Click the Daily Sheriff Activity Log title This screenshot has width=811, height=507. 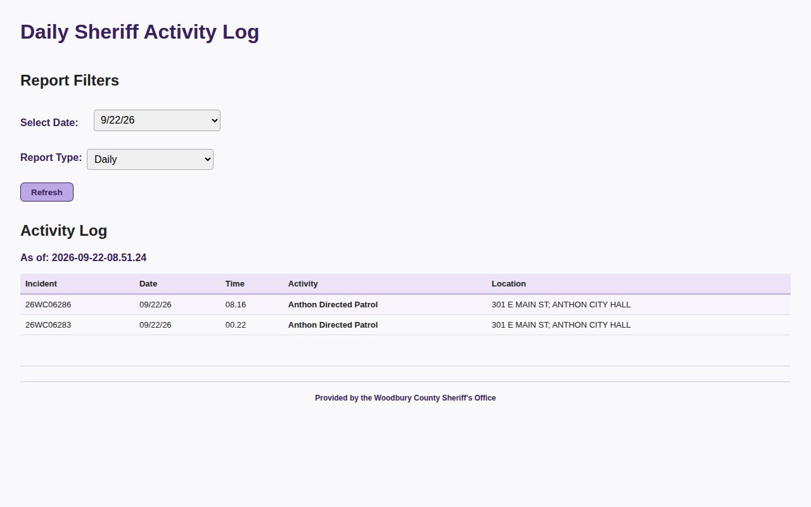(139, 32)
